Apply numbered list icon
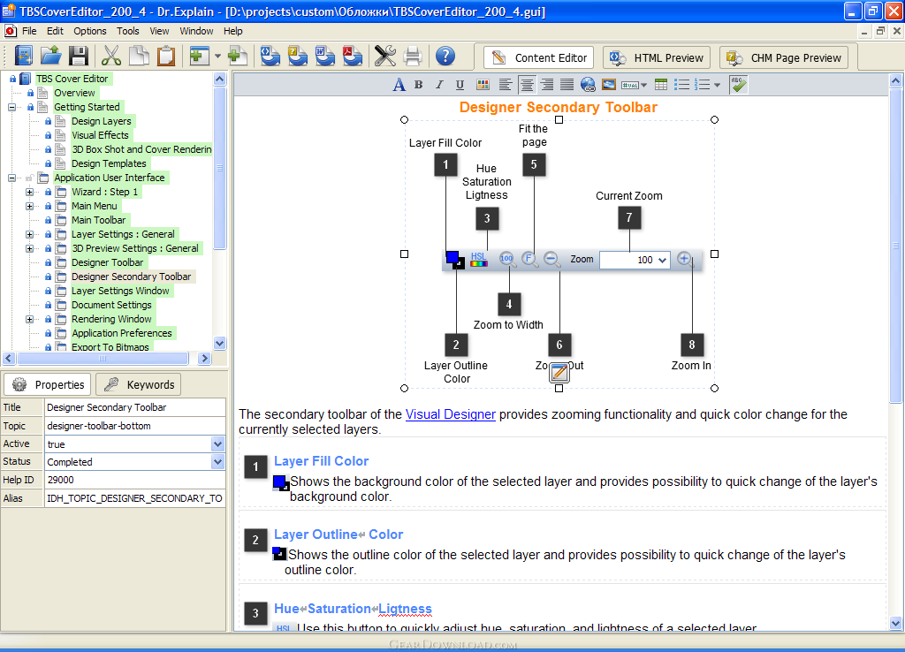 click(x=702, y=85)
